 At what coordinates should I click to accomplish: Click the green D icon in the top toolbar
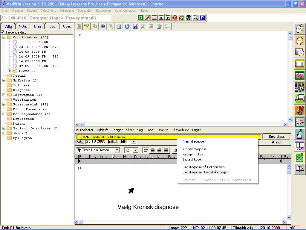pos(140,18)
